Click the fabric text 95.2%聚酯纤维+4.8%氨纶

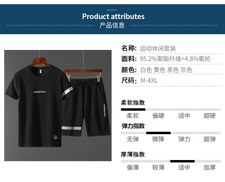pyautogui.click(x=175, y=59)
